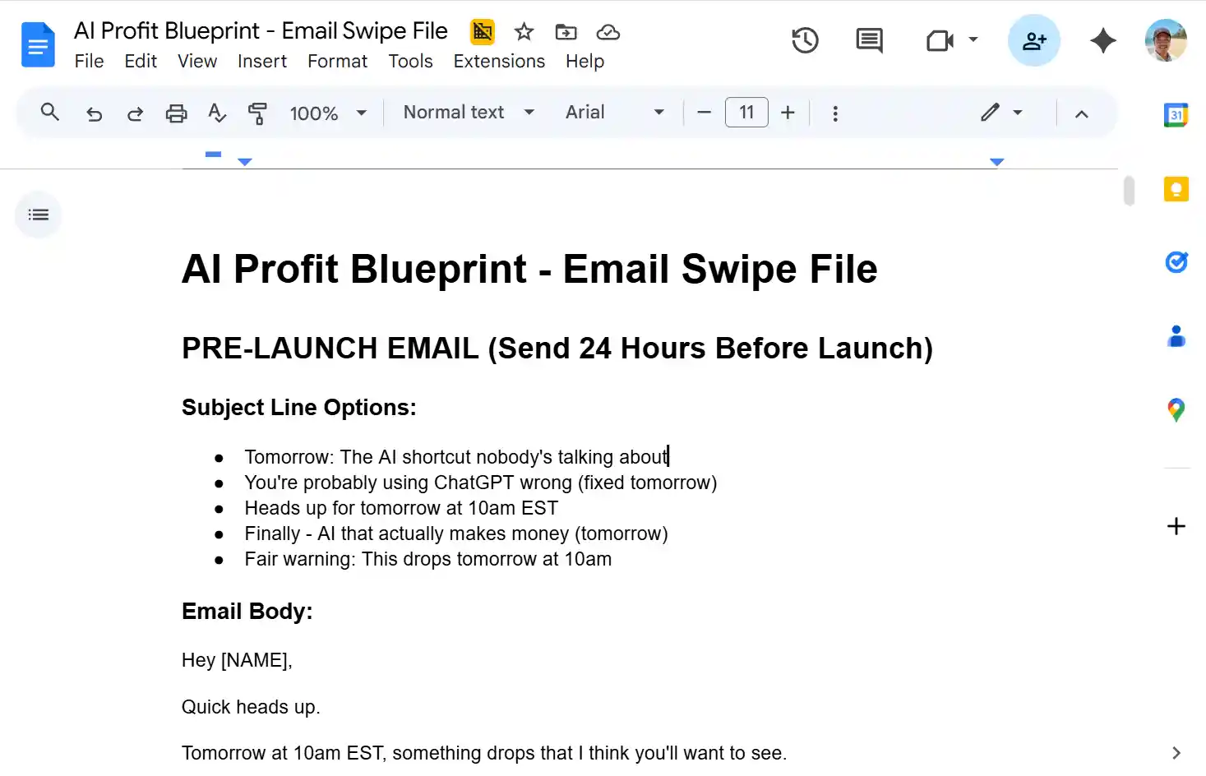Click the spelling and grammar check icon
This screenshot has height=776, width=1206.
pos(217,113)
